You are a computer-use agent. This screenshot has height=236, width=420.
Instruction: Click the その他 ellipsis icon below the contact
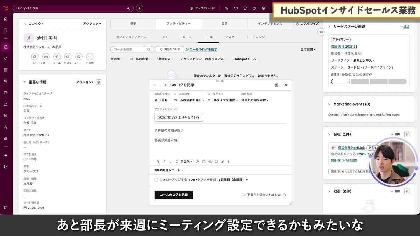click(90, 57)
